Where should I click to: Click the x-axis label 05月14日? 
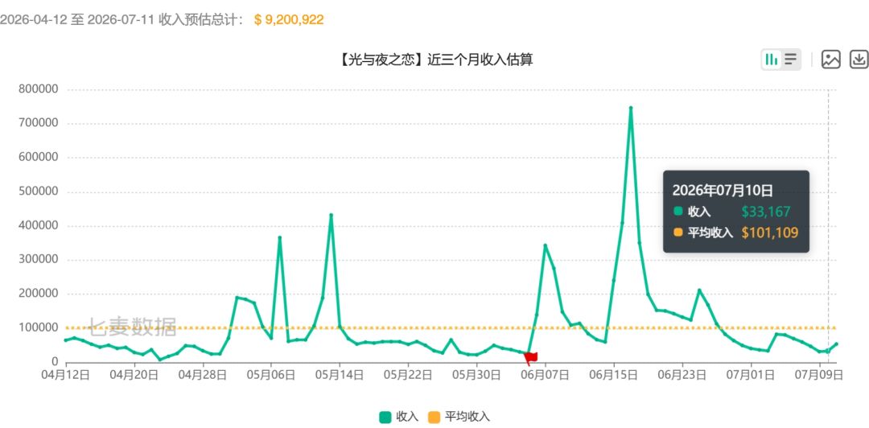pyautogui.click(x=340, y=375)
